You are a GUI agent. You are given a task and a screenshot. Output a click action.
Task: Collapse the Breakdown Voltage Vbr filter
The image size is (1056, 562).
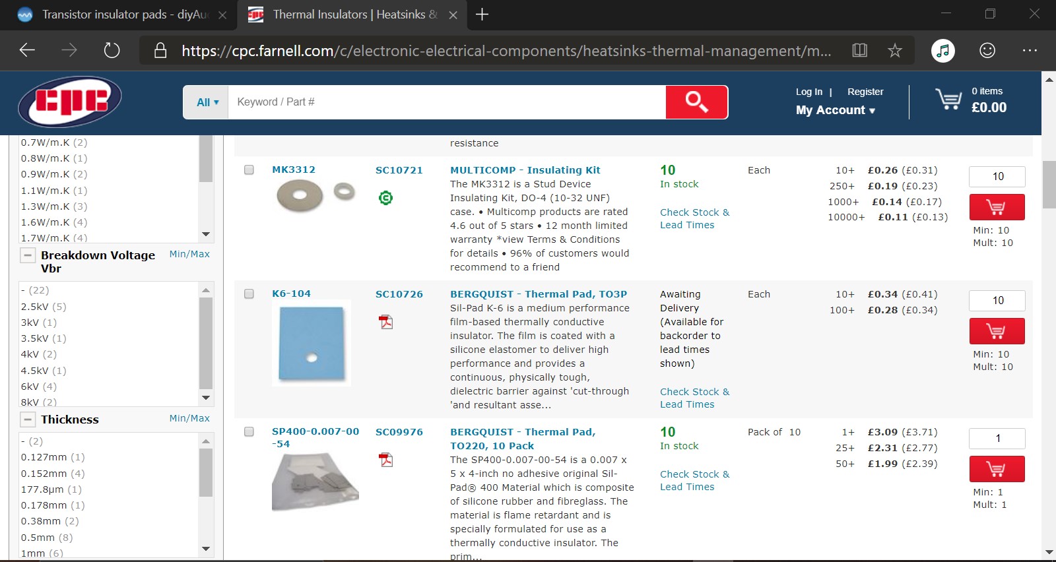[x=28, y=255]
